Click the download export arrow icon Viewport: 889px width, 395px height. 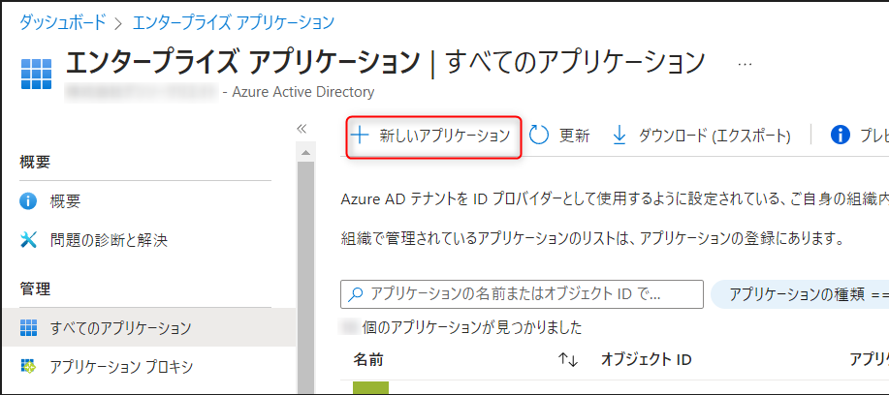(x=619, y=136)
